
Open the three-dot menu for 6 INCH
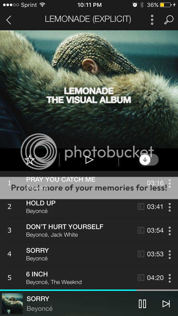click(x=170, y=278)
